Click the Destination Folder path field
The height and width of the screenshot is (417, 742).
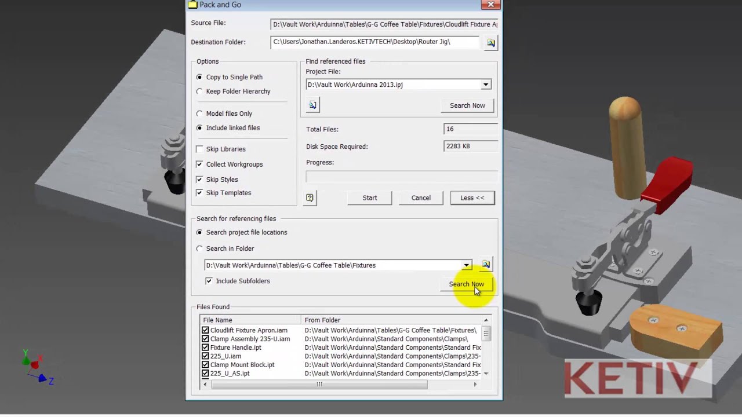pyautogui.click(x=375, y=42)
